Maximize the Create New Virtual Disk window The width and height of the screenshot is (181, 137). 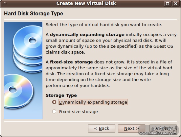tap(168, 4)
